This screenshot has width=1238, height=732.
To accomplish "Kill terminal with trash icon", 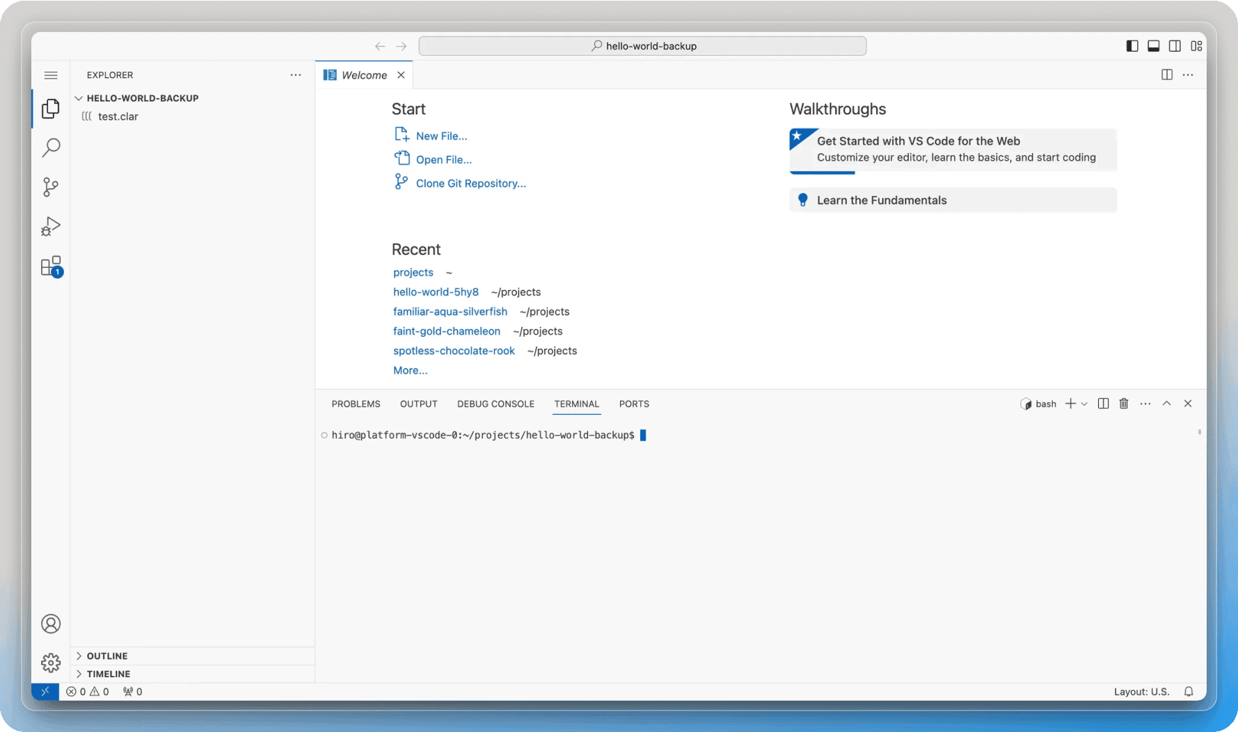I will click(1124, 404).
